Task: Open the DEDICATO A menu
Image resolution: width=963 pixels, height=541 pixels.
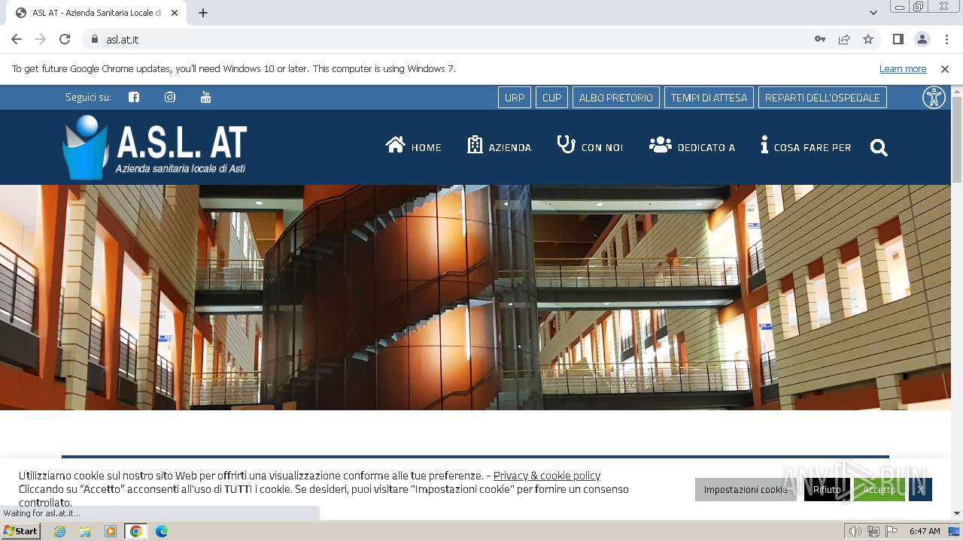Action: [692, 146]
